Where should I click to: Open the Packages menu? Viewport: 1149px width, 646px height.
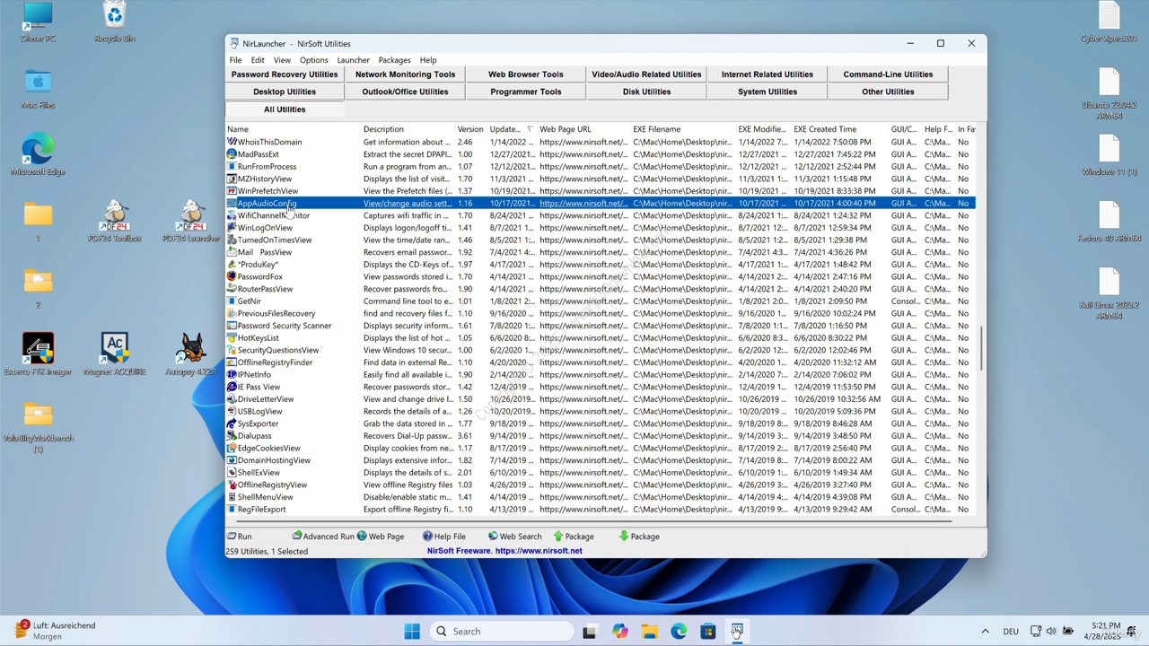394,60
